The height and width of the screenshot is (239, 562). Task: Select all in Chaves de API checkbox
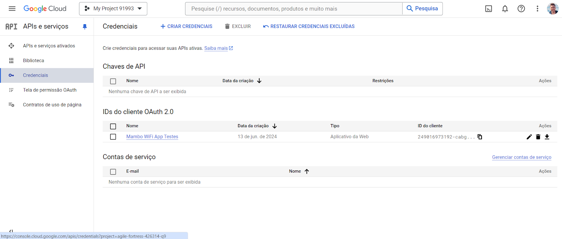[x=113, y=81]
